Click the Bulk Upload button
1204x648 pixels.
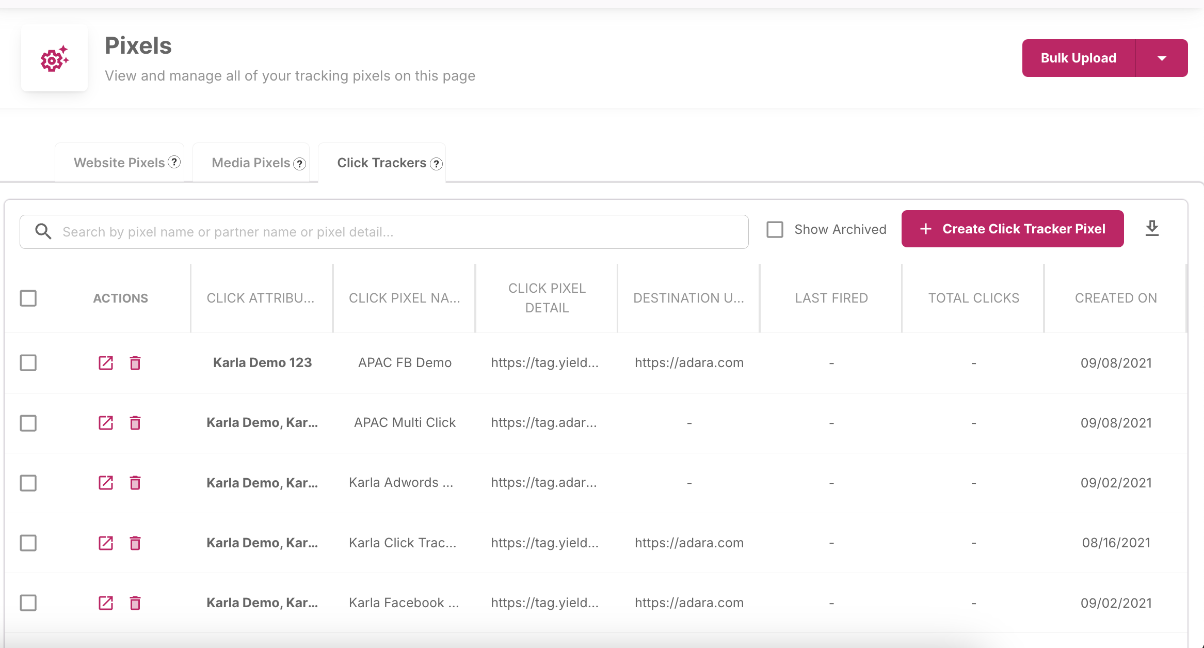[1079, 58]
